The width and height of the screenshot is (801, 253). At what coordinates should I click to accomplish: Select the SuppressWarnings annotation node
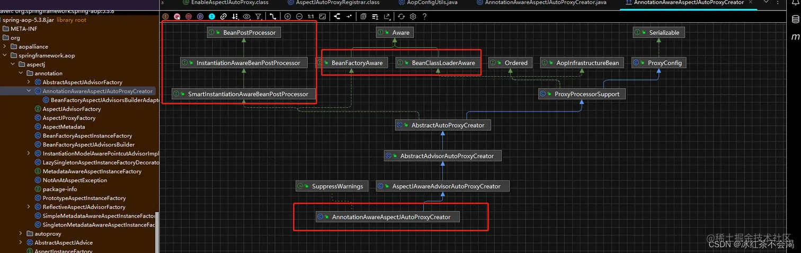tap(332, 186)
